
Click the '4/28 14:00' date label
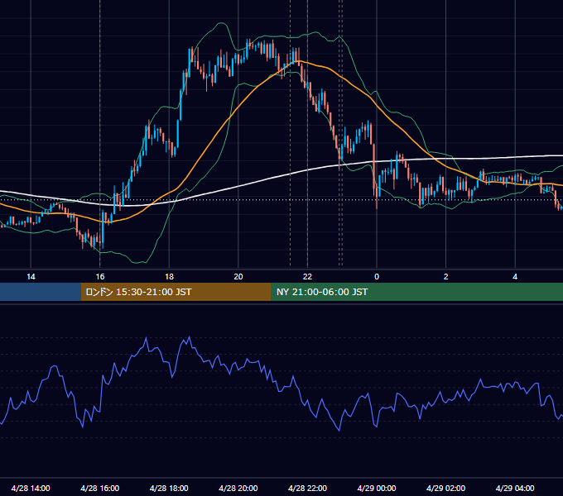[31, 488]
